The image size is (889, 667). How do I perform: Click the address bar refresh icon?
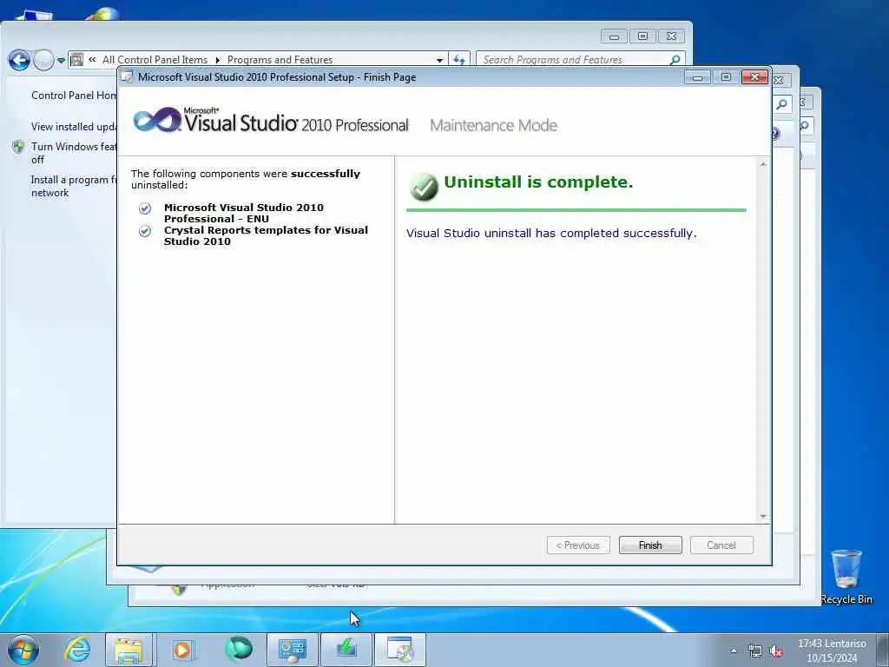458,60
